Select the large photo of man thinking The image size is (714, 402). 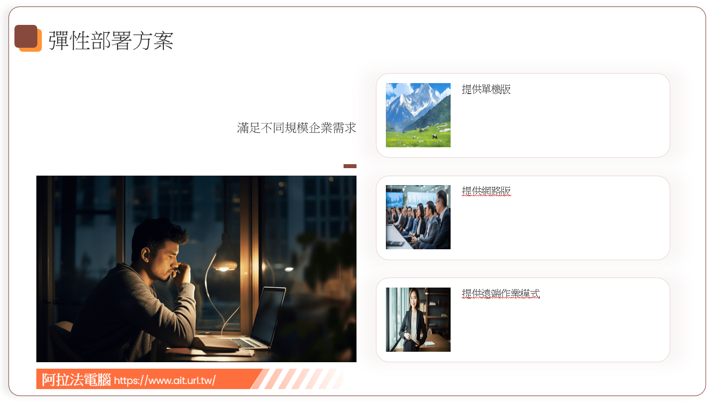pyautogui.click(x=196, y=269)
